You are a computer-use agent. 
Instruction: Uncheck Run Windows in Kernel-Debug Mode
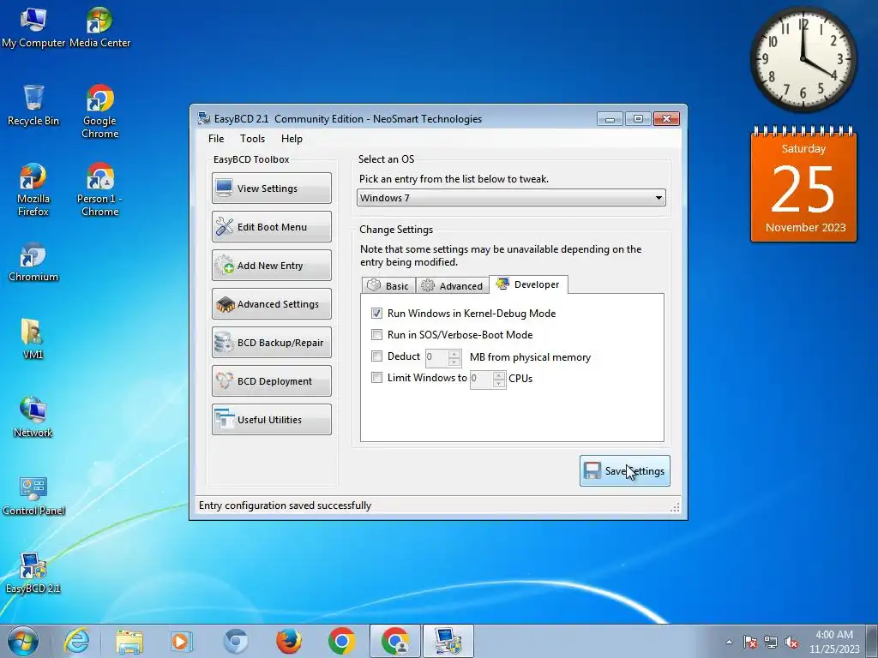(377, 314)
